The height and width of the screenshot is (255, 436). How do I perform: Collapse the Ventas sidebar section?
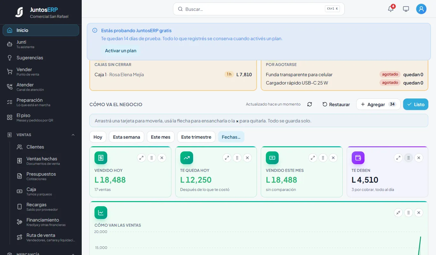pos(73,135)
